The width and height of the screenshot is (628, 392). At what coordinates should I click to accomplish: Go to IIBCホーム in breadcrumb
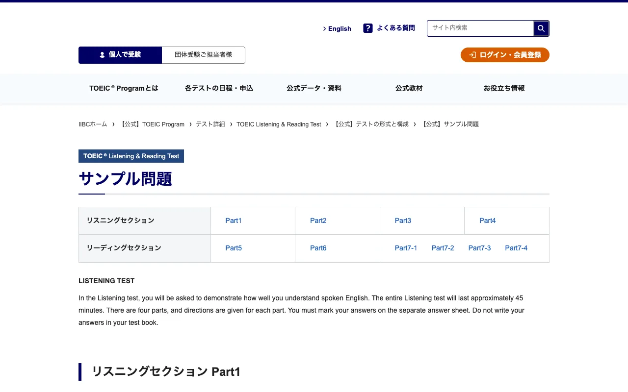93,124
